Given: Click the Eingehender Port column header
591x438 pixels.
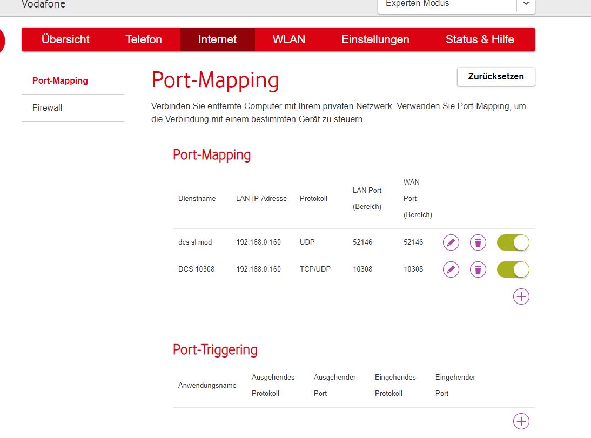Looking at the screenshot, I should coord(455,385).
